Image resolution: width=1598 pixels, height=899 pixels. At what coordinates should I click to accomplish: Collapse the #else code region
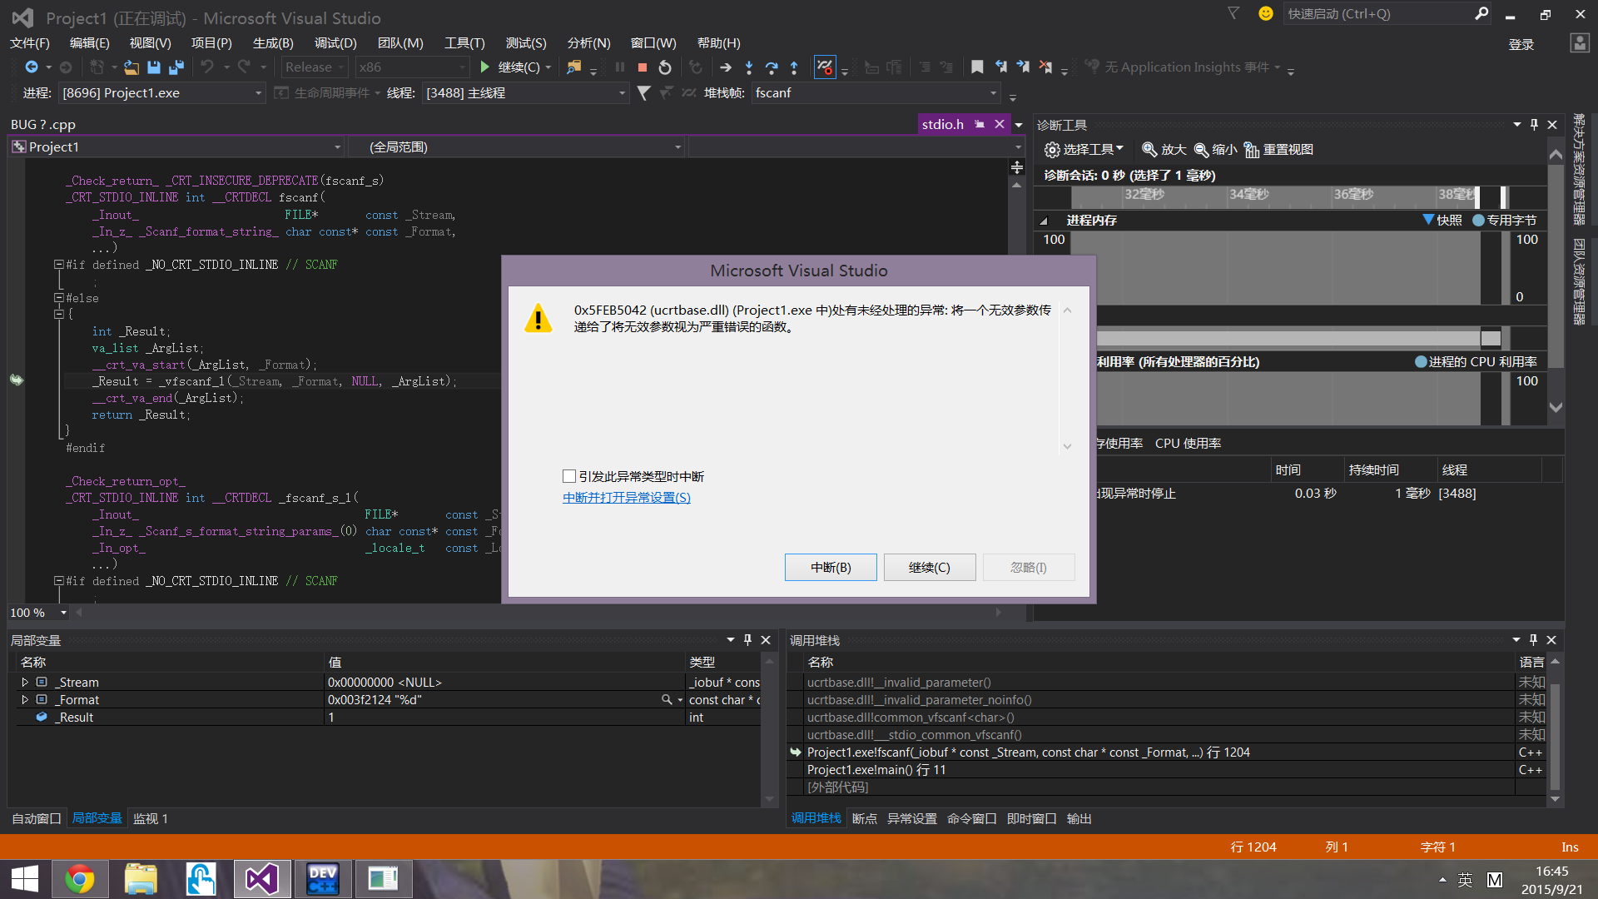click(x=59, y=298)
